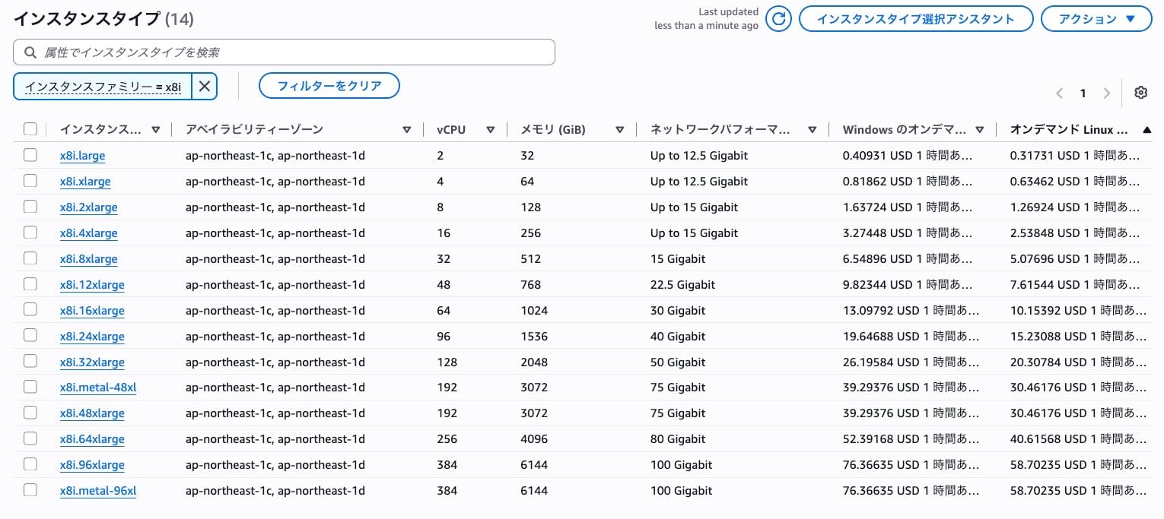Image resolution: width=1164 pixels, height=519 pixels.
Task: Open the x8i.96xlarge link
Action: click(x=92, y=465)
